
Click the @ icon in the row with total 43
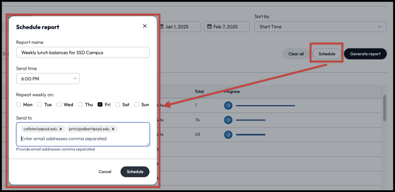click(x=228, y=134)
